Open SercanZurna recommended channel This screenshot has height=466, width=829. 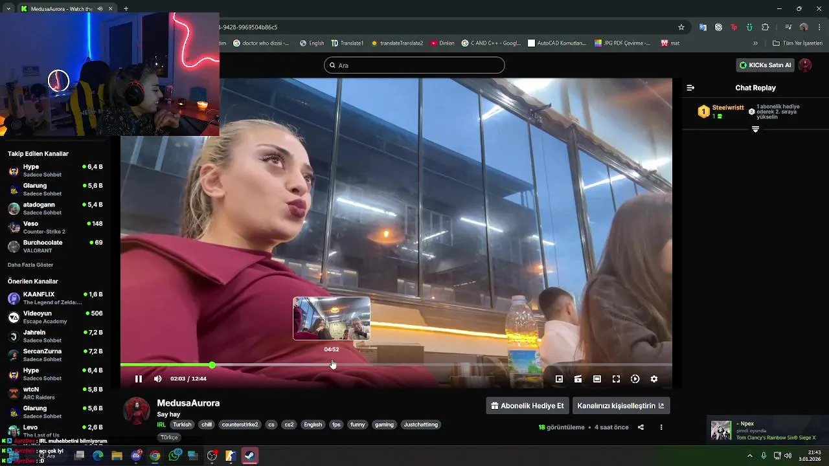pos(55,355)
